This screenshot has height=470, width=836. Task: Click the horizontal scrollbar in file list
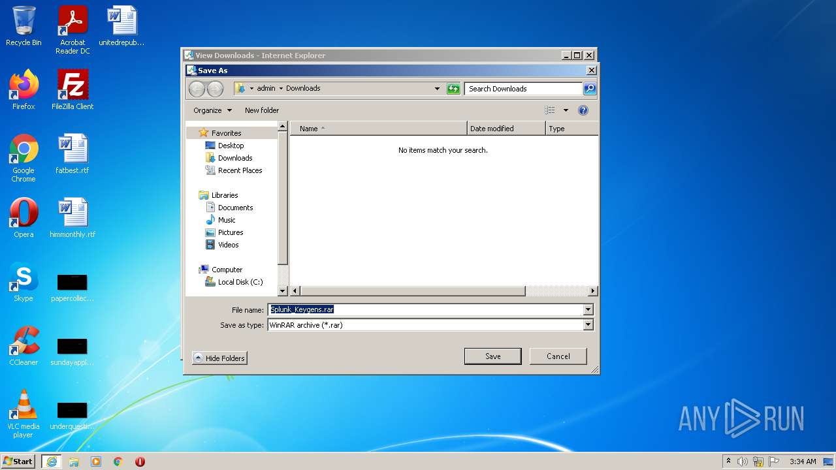pyautogui.click(x=412, y=291)
